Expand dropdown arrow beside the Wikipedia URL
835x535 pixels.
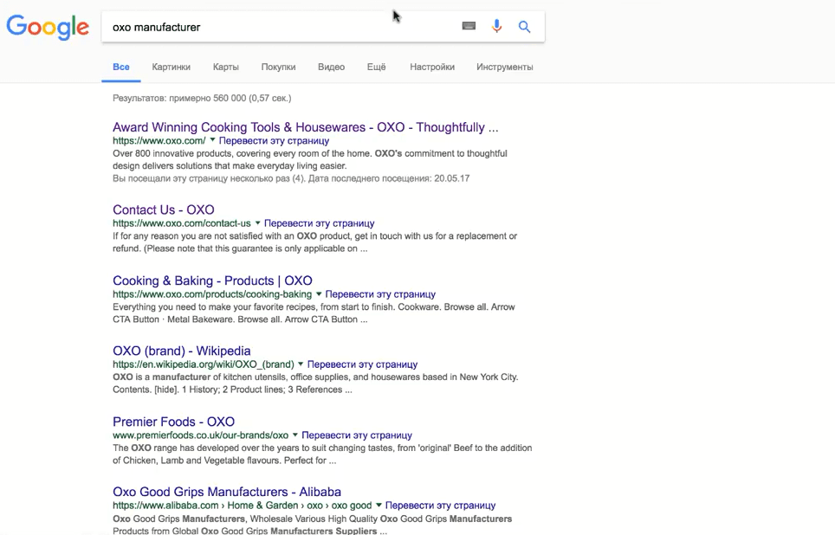[x=301, y=364]
